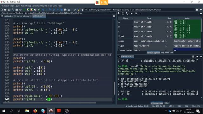Switch to the History tab
This screenshot has width=203, height=114.
167,103
